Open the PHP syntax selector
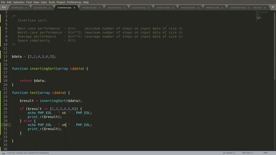Image resolution: width=276 pixels, height=155 pixels. pos(266,153)
